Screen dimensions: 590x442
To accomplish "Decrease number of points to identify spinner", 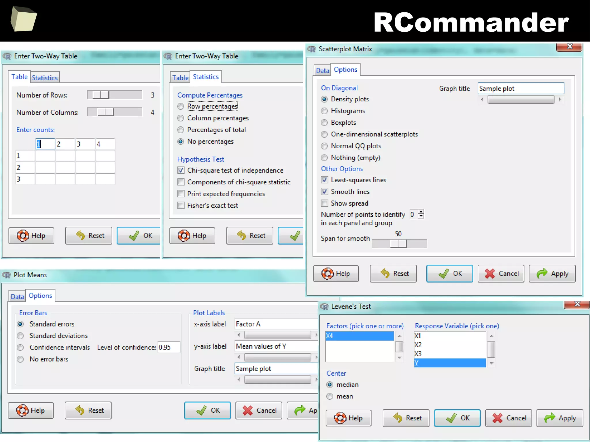I will pyautogui.click(x=421, y=216).
